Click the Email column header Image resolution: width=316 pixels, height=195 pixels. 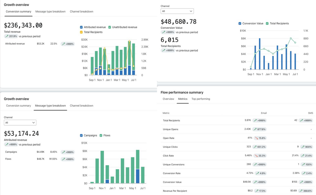[x=264, y=113]
